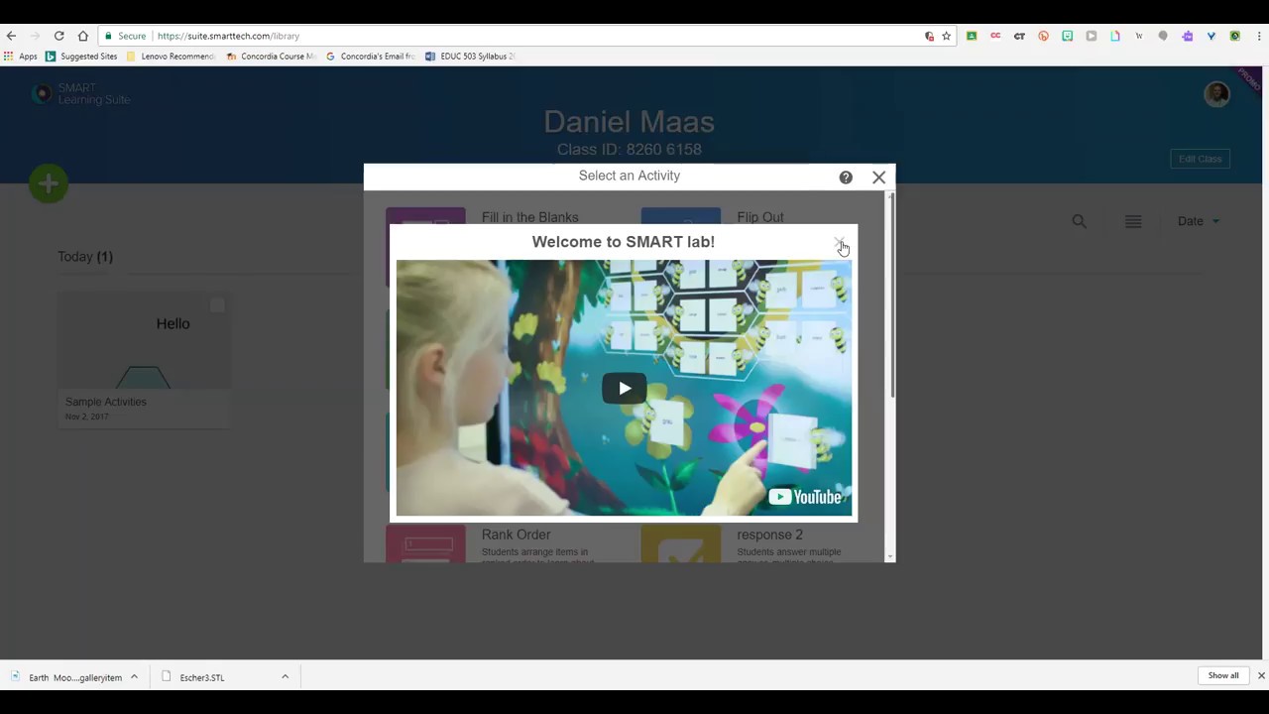Screen dimensions: 1269x714
Task: Open the Suggested Sites bookmark
Action: click(81, 57)
